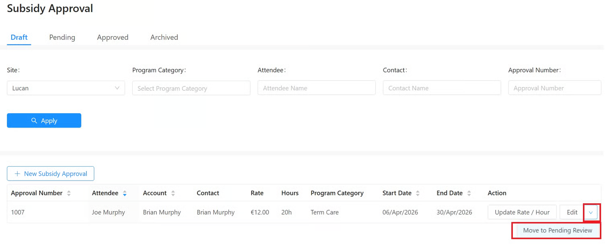This screenshot has height=250, width=611.
Task: Sort by Approval Number column icon
Action: [69, 193]
